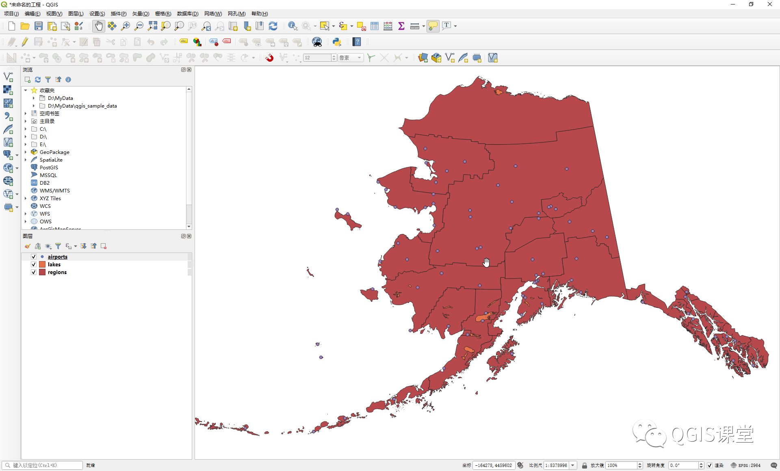Click the Refresh map canvas icon

click(x=273, y=26)
